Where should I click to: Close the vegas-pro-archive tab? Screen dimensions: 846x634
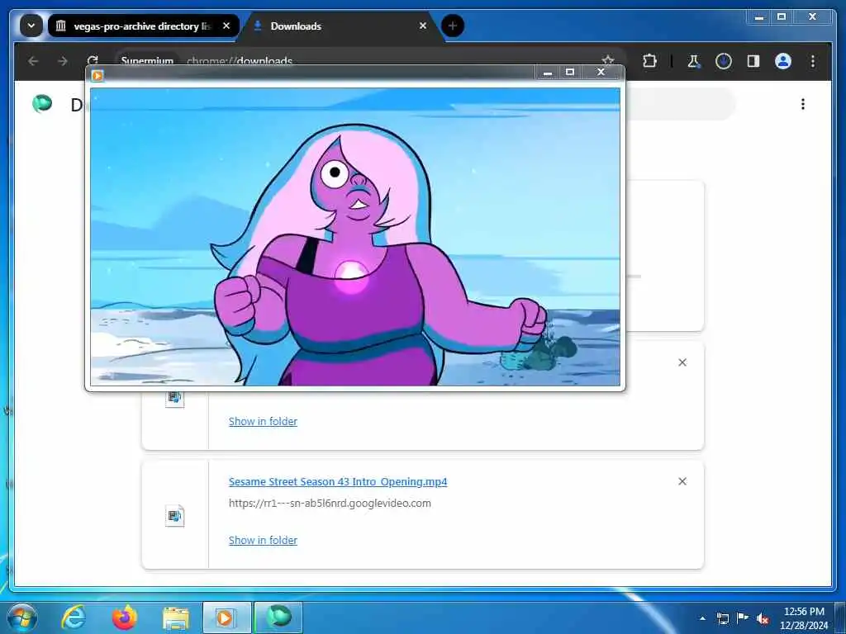(226, 26)
